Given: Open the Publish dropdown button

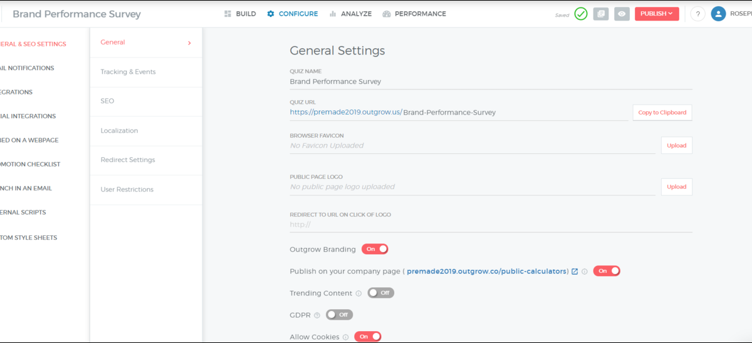Looking at the screenshot, I should pyautogui.click(x=656, y=14).
